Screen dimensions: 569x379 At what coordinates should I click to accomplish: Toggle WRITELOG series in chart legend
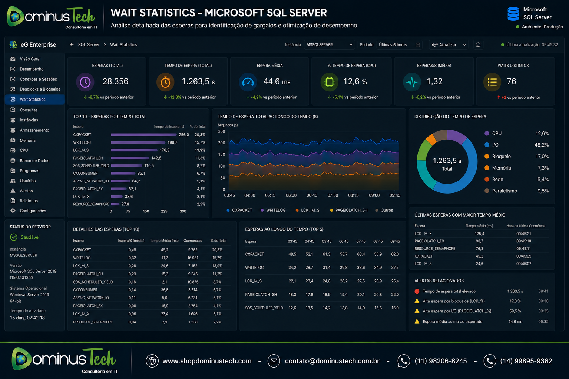click(x=273, y=210)
